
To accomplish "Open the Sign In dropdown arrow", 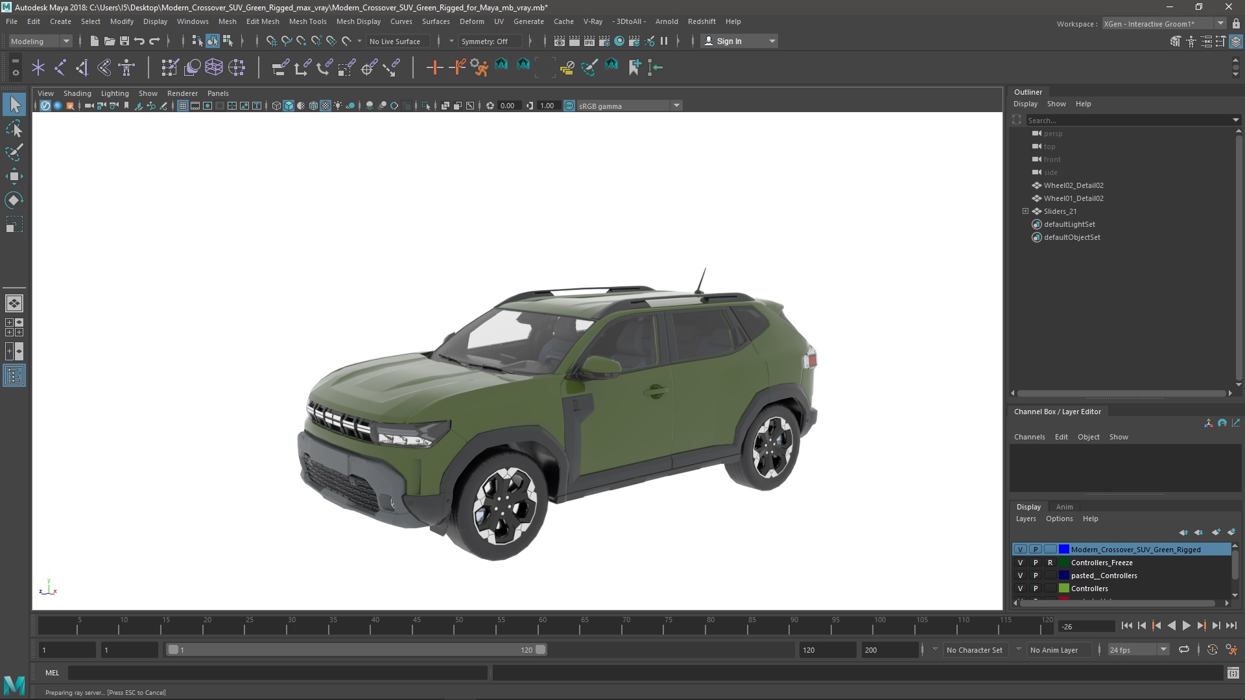I will click(772, 41).
